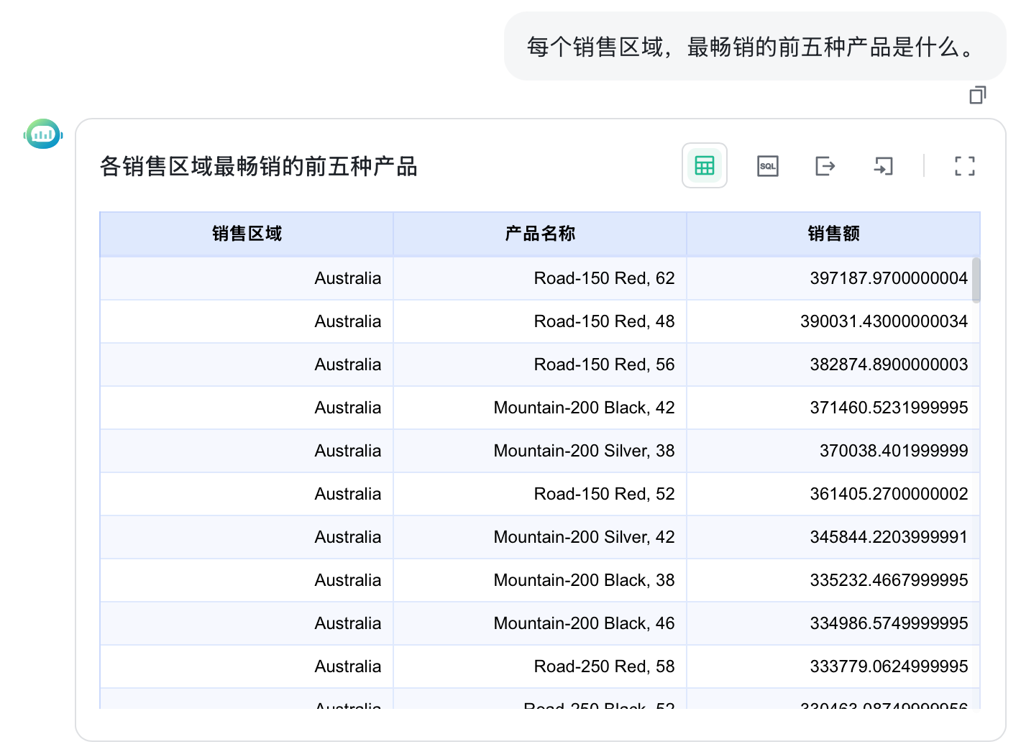The width and height of the screenshot is (1021, 752).
Task: Click the table vertical scrollbar thumb
Action: point(976,280)
